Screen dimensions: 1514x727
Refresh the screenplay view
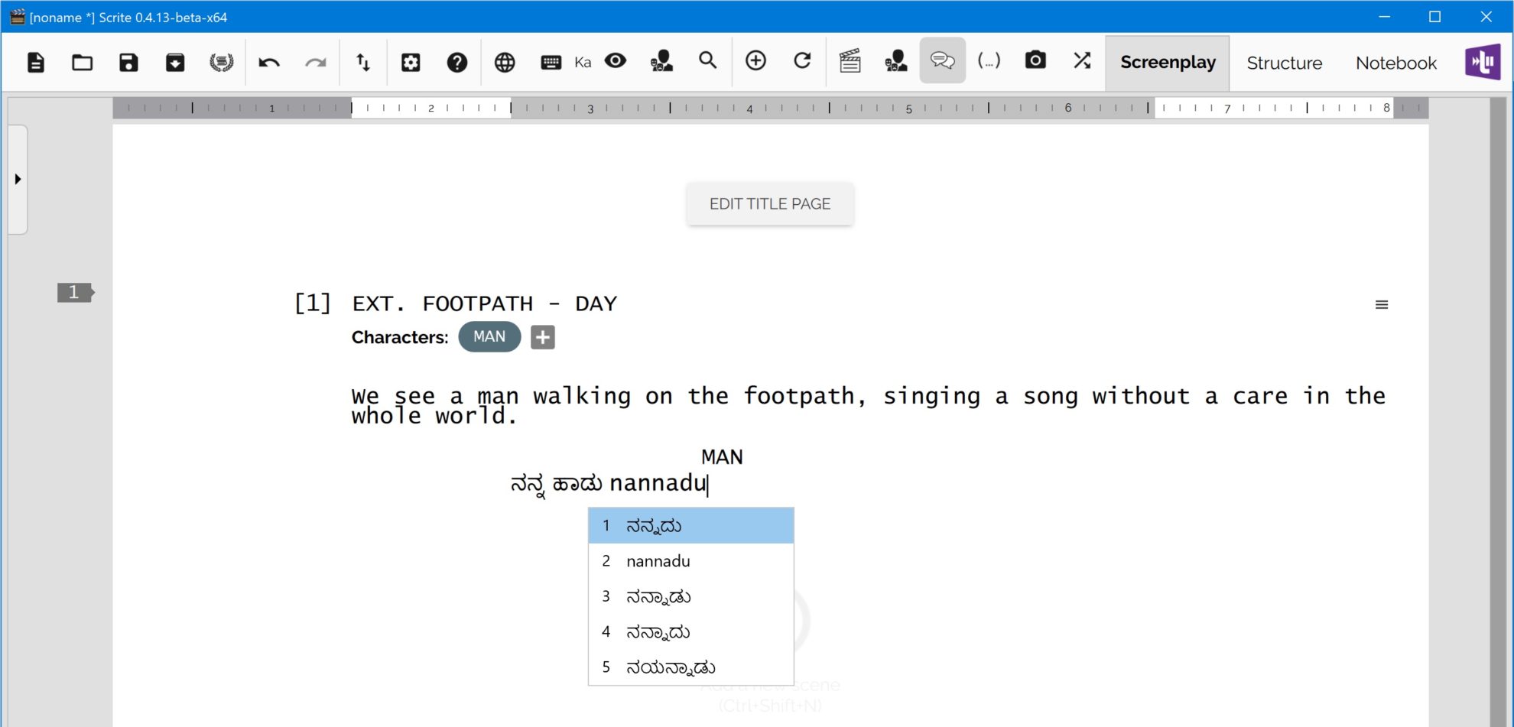(x=802, y=62)
